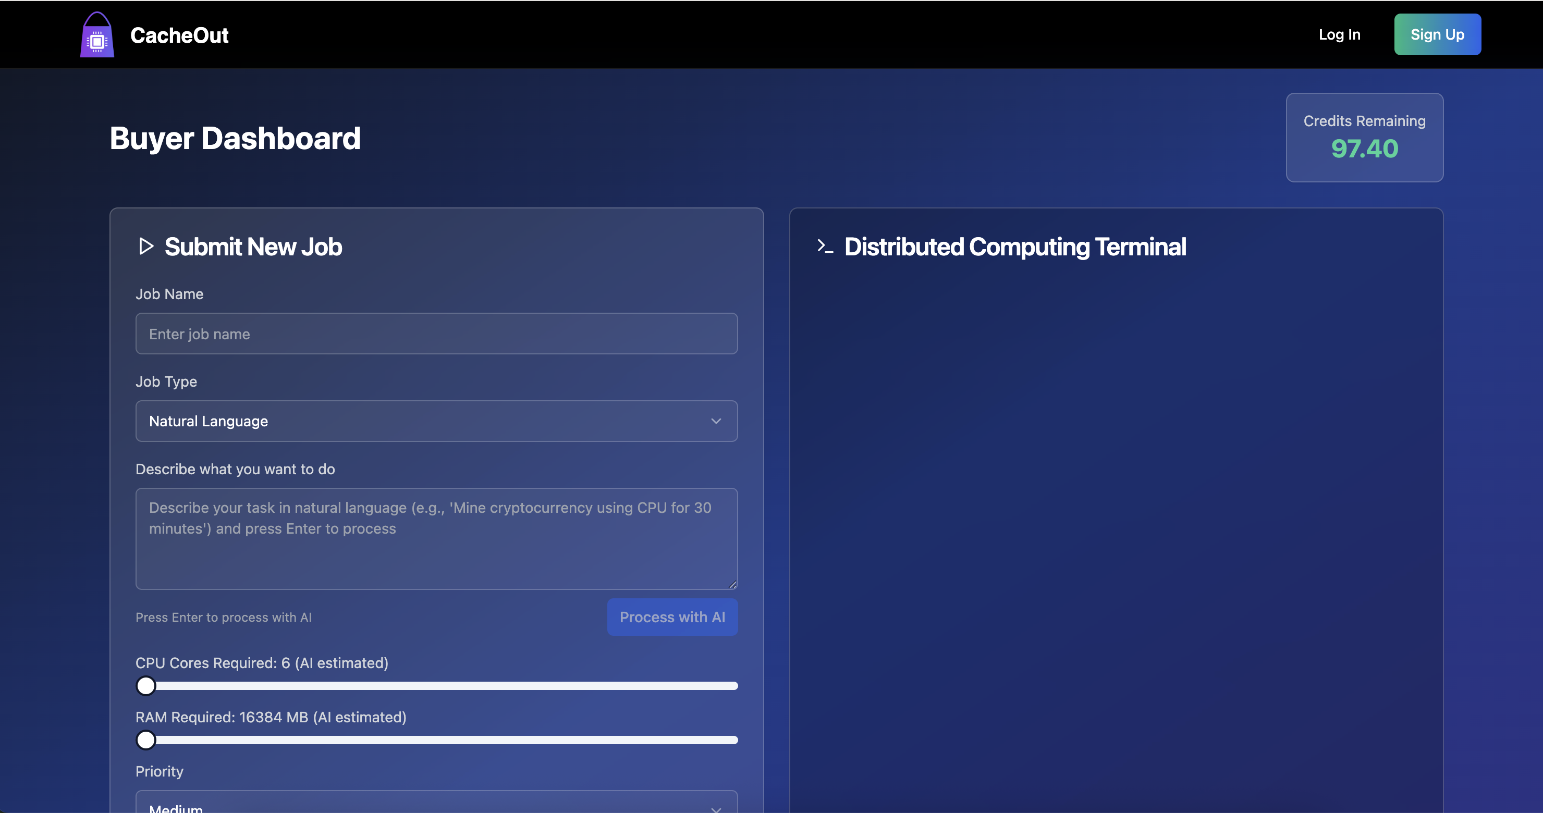Focus the Enter job name input field
The image size is (1543, 813).
[436, 334]
